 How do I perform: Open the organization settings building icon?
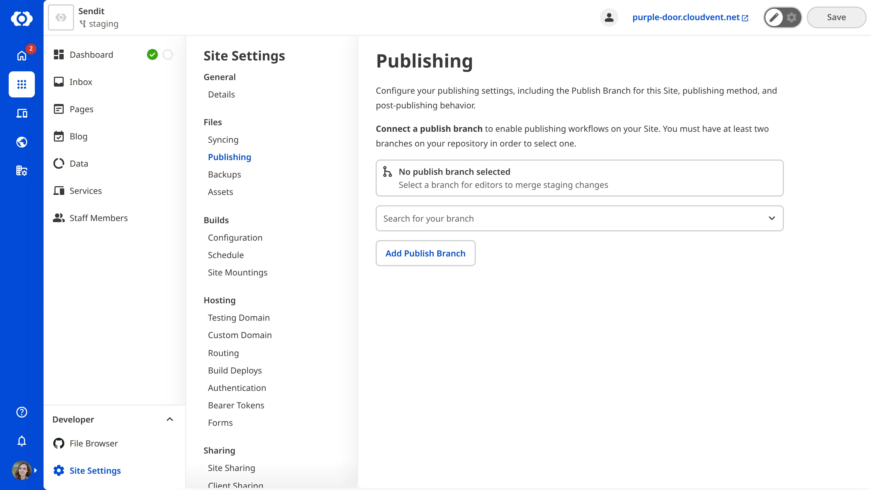point(22,170)
